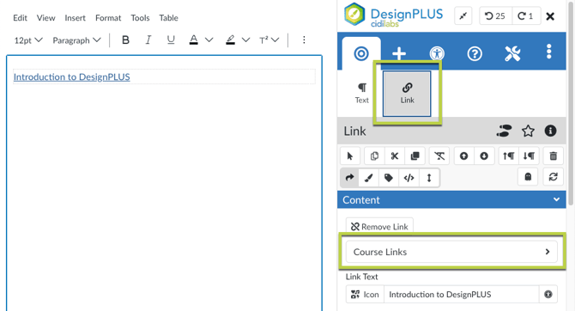Redo the action (1 step)

coord(525,15)
